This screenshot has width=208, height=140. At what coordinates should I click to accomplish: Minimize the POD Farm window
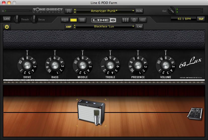9,3
